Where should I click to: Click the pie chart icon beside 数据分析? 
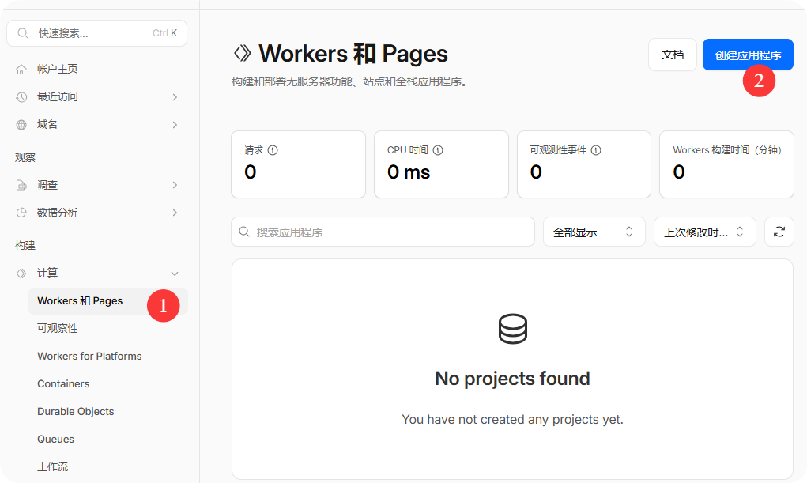click(21, 213)
